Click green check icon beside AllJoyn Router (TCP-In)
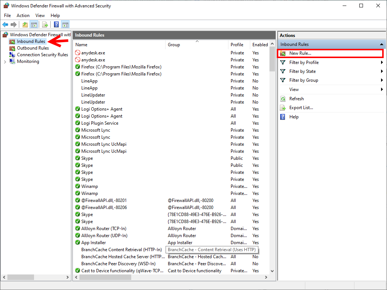The width and height of the screenshot is (387, 290). pos(78,228)
